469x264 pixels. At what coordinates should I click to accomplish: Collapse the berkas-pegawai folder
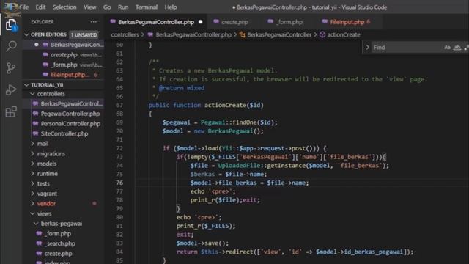pyautogui.click(x=36, y=224)
